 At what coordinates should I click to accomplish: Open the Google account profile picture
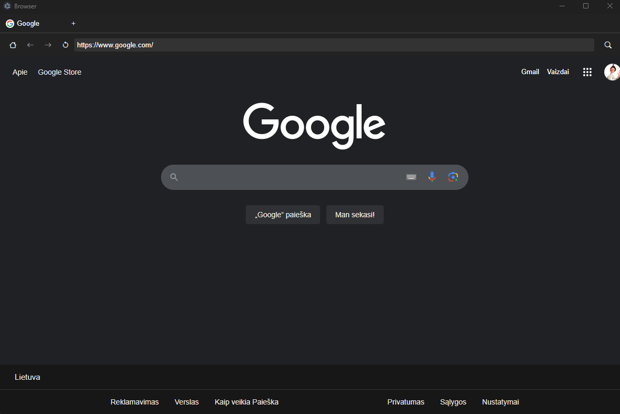pos(612,72)
